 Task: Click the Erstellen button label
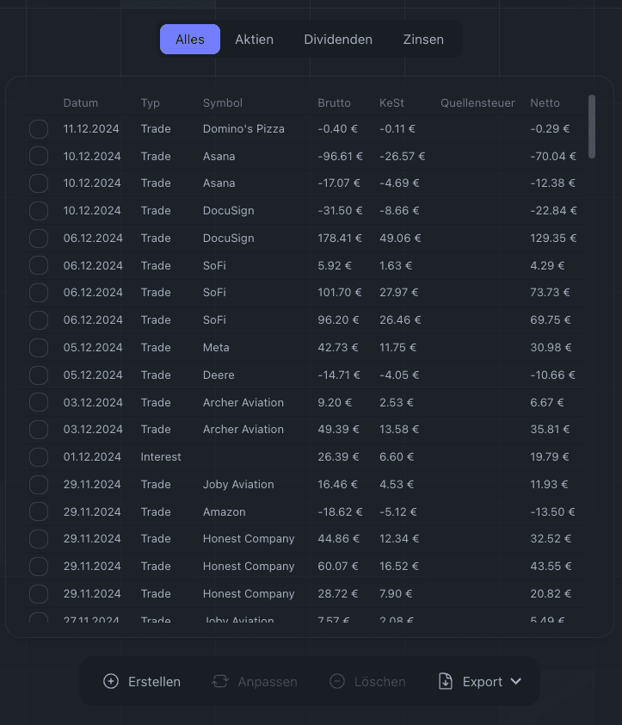[154, 682]
